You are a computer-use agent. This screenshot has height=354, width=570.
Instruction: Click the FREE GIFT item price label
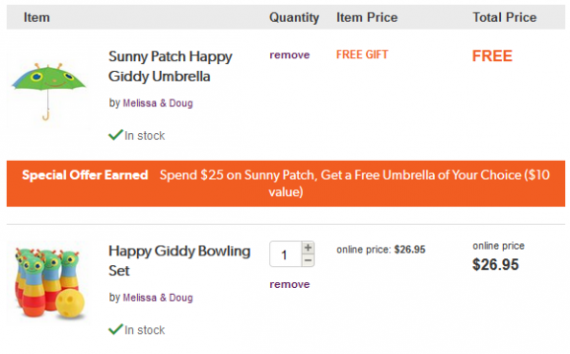click(362, 55)
